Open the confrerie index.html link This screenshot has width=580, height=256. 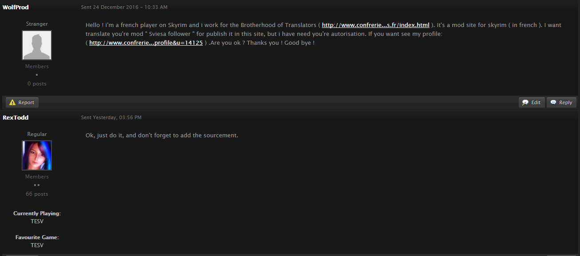pos(375,25)
